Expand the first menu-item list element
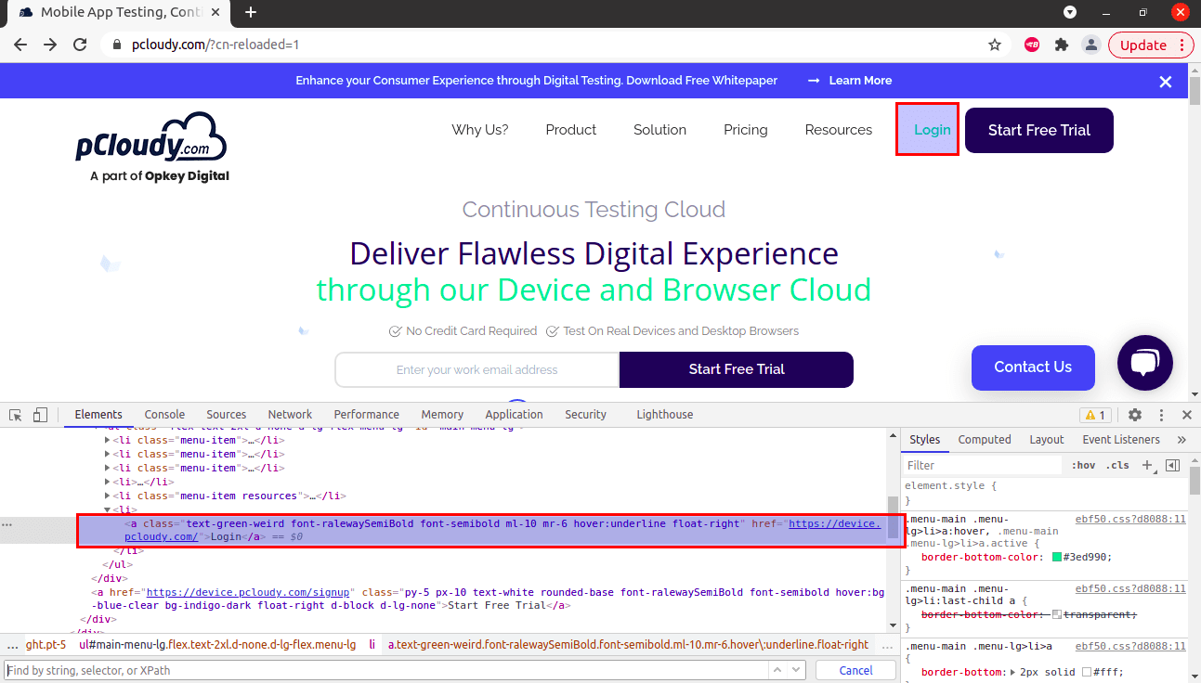This screenshot has height=683, width=1201. point(107,440)
